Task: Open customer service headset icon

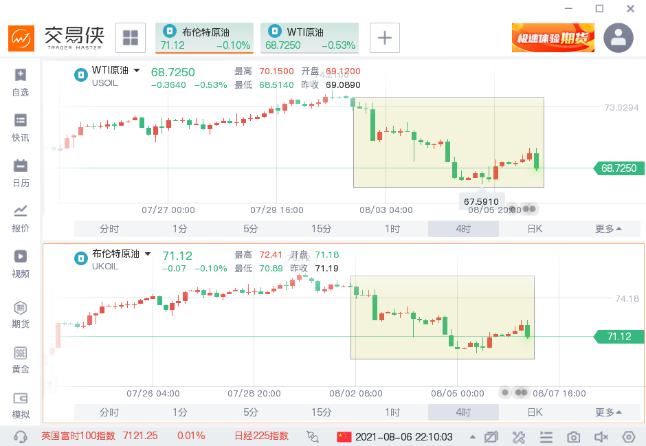Action: (21, 436)
